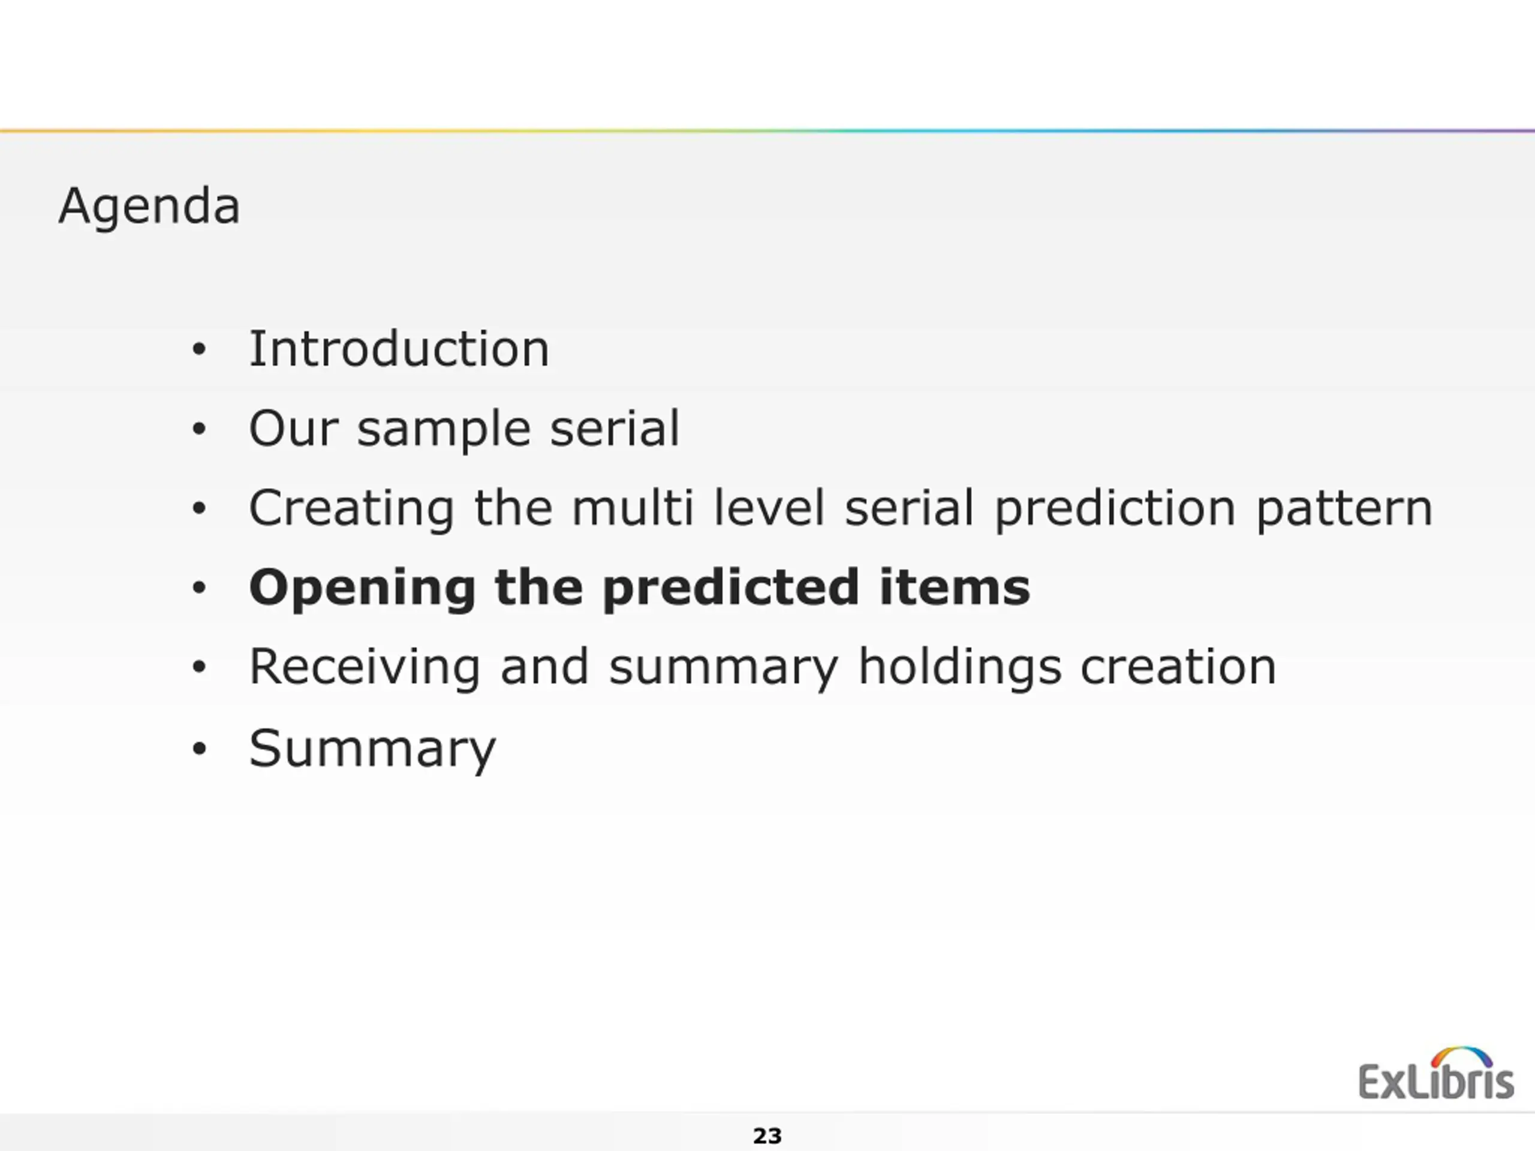1535x1151 pixels.
Task: Click the multicolor line under the header
Action: (x=767, y=131)
